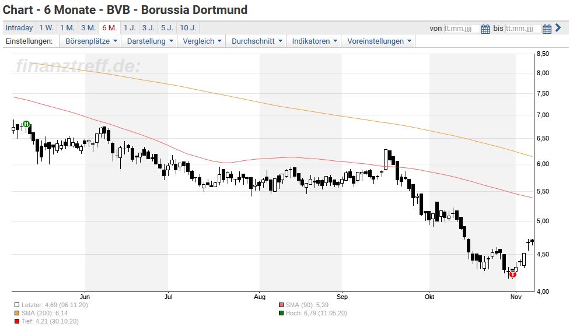573x327 pixels.
Task: Click the pink SMA (90) legend swatch
Action: (x=281, y=305)
